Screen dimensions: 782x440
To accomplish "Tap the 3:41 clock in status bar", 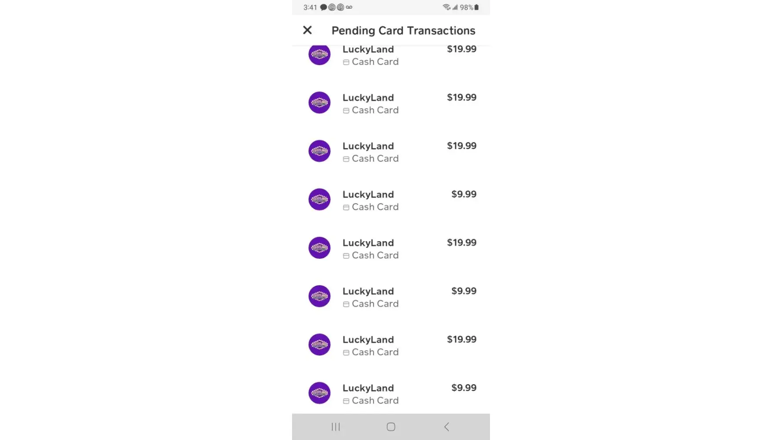I will 310,7.
